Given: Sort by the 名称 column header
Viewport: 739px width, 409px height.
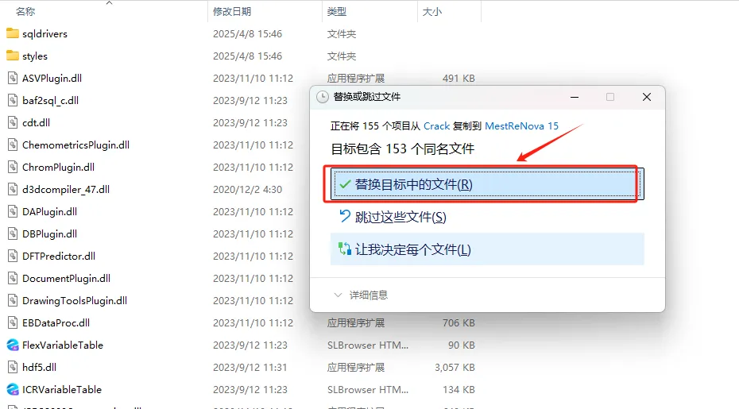Looking at the screenshot, I should tap(25, 12).
